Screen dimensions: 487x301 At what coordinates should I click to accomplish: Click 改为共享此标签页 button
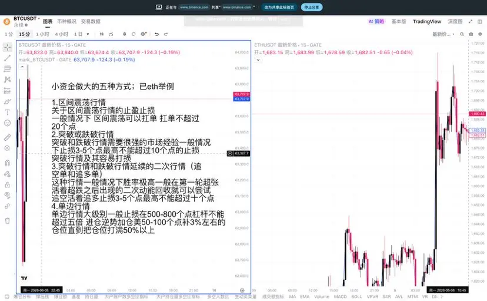(279, 7)
